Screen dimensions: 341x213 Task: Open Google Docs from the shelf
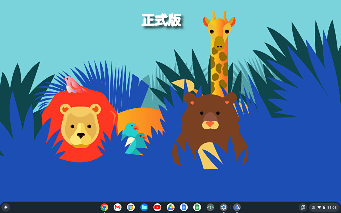click(184, 207)
